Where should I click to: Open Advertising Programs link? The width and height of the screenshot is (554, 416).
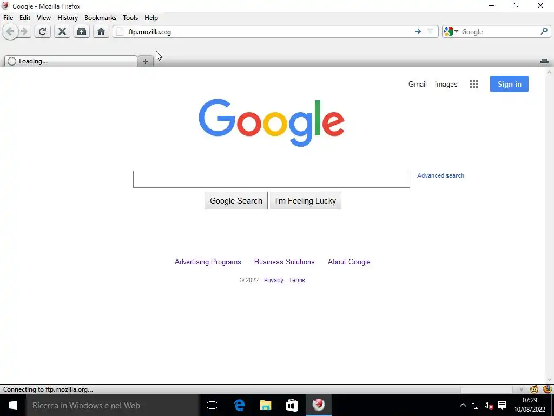(x=208, y=262)
